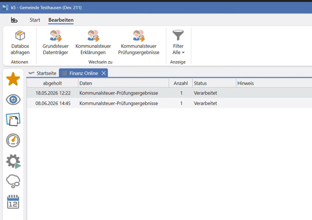312x220 pixels.
Task: Select the Bearbeiten ribbon tab
Action: pos(61,20)
